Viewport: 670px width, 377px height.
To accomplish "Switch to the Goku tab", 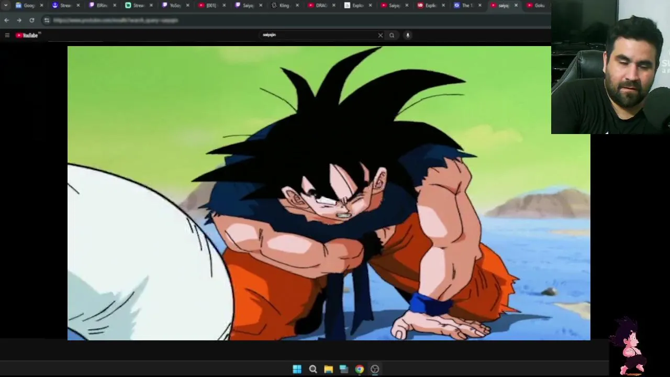I will (x=537, y=5).
